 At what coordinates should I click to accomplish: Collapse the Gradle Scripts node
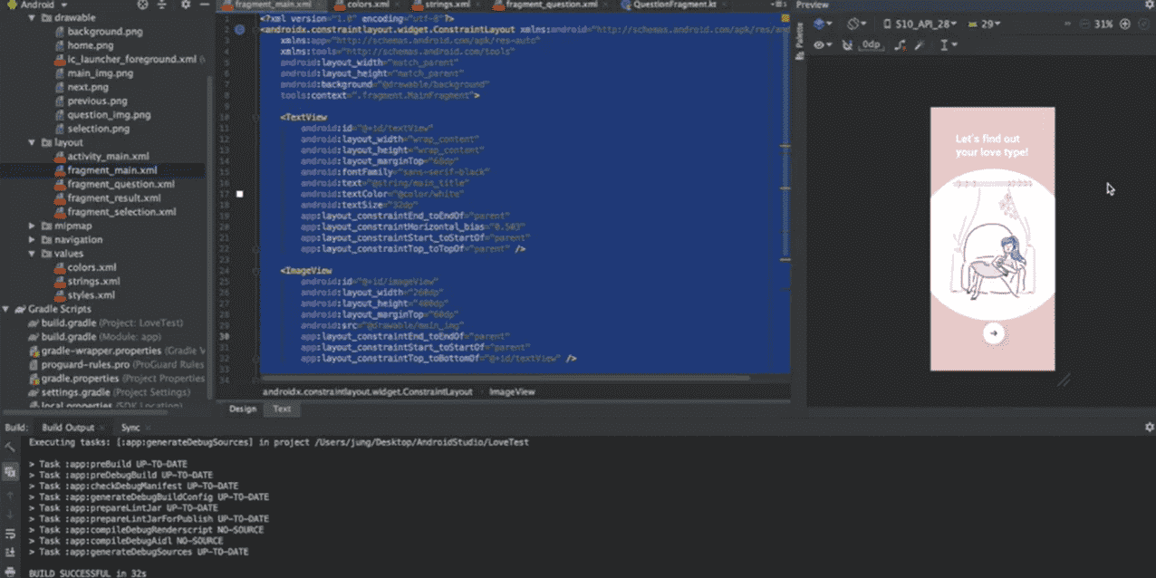7,309
